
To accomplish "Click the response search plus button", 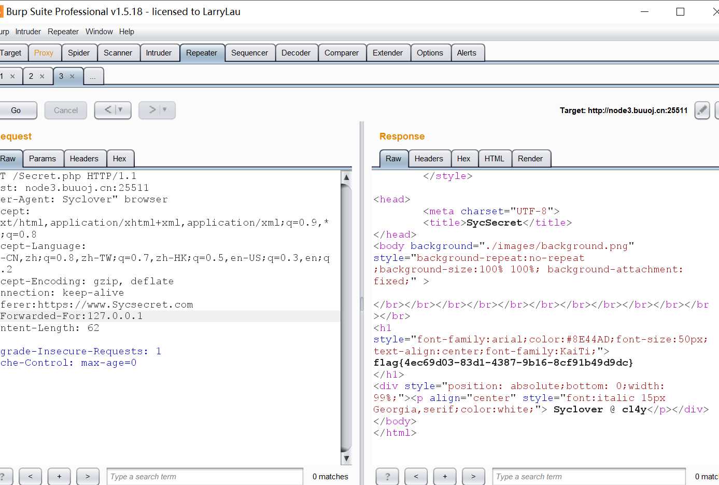I will pos(444,476).
